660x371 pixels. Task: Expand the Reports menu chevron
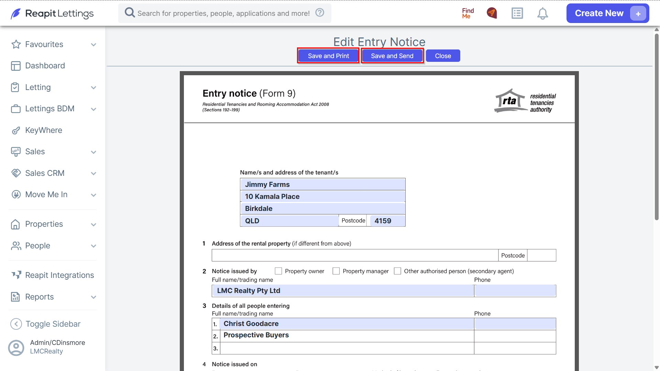[93, 297]
